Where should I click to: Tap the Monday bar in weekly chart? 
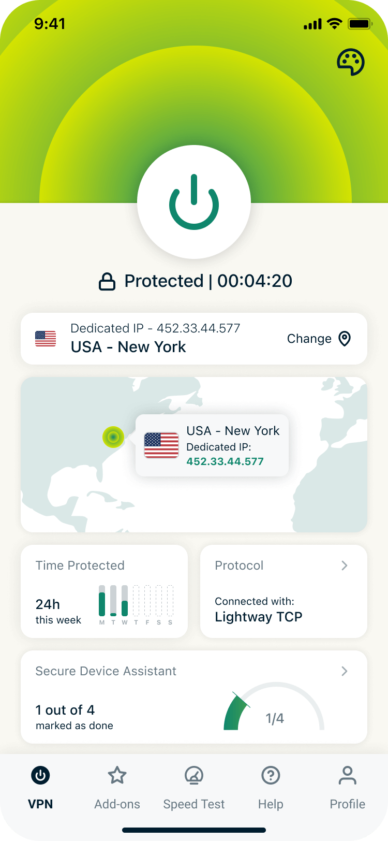[x=102, y=601]
